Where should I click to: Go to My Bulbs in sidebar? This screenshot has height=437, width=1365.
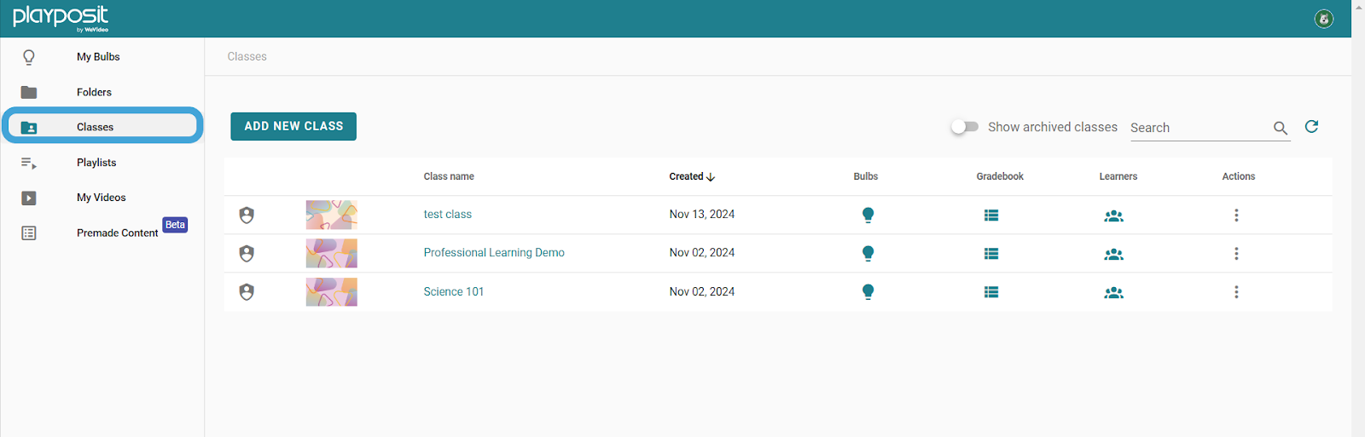pos(98,57)
